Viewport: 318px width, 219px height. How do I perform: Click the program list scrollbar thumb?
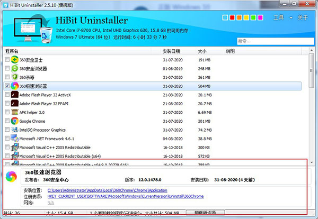311,70
